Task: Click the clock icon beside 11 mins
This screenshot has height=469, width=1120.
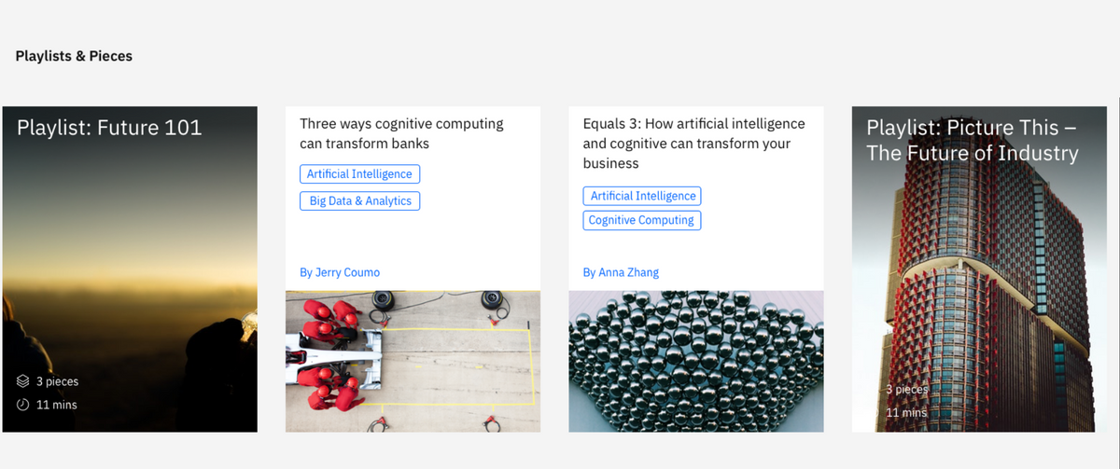Action: coord(23,405)
